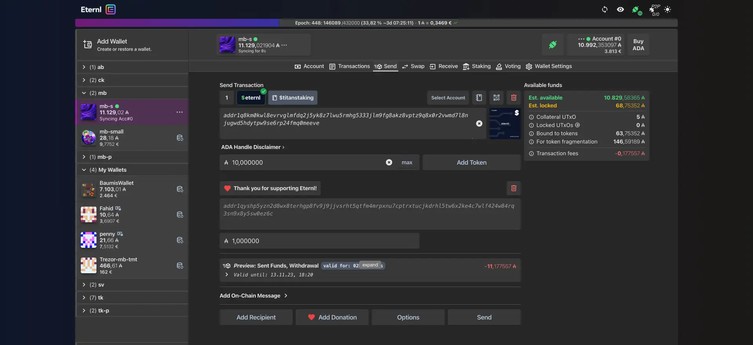753x345 pixels.
Task: Expand the ab wallet group
Action: pos(84,67)
